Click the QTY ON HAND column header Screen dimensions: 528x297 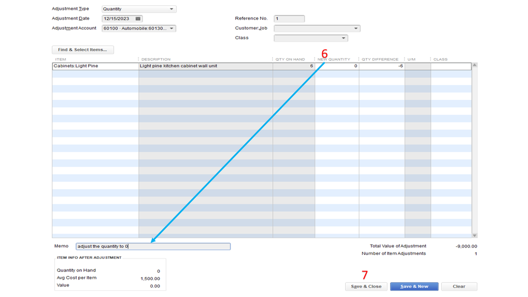tap(290, 59)
